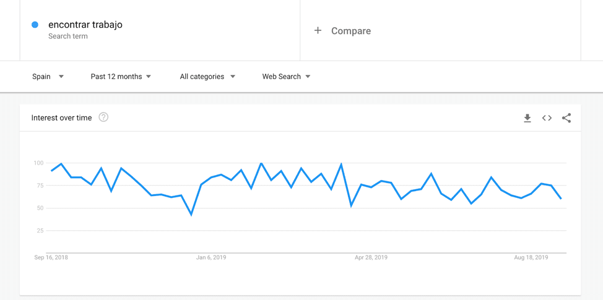Open the Past 12 months dropdown
This screenshot has height=300, width=603.
121,77
